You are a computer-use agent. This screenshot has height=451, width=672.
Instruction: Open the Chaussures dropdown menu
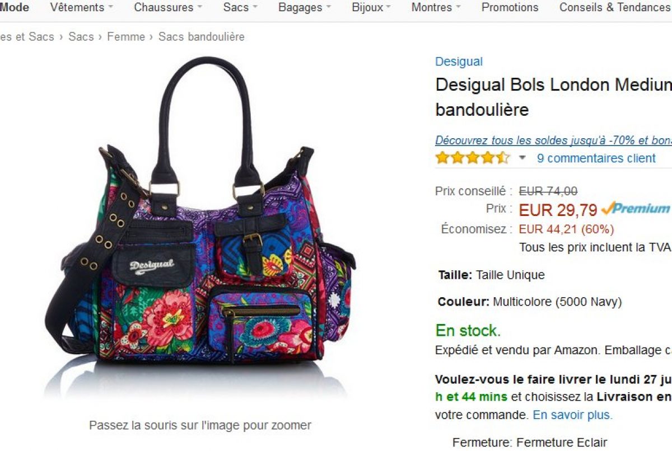point(167,7)
